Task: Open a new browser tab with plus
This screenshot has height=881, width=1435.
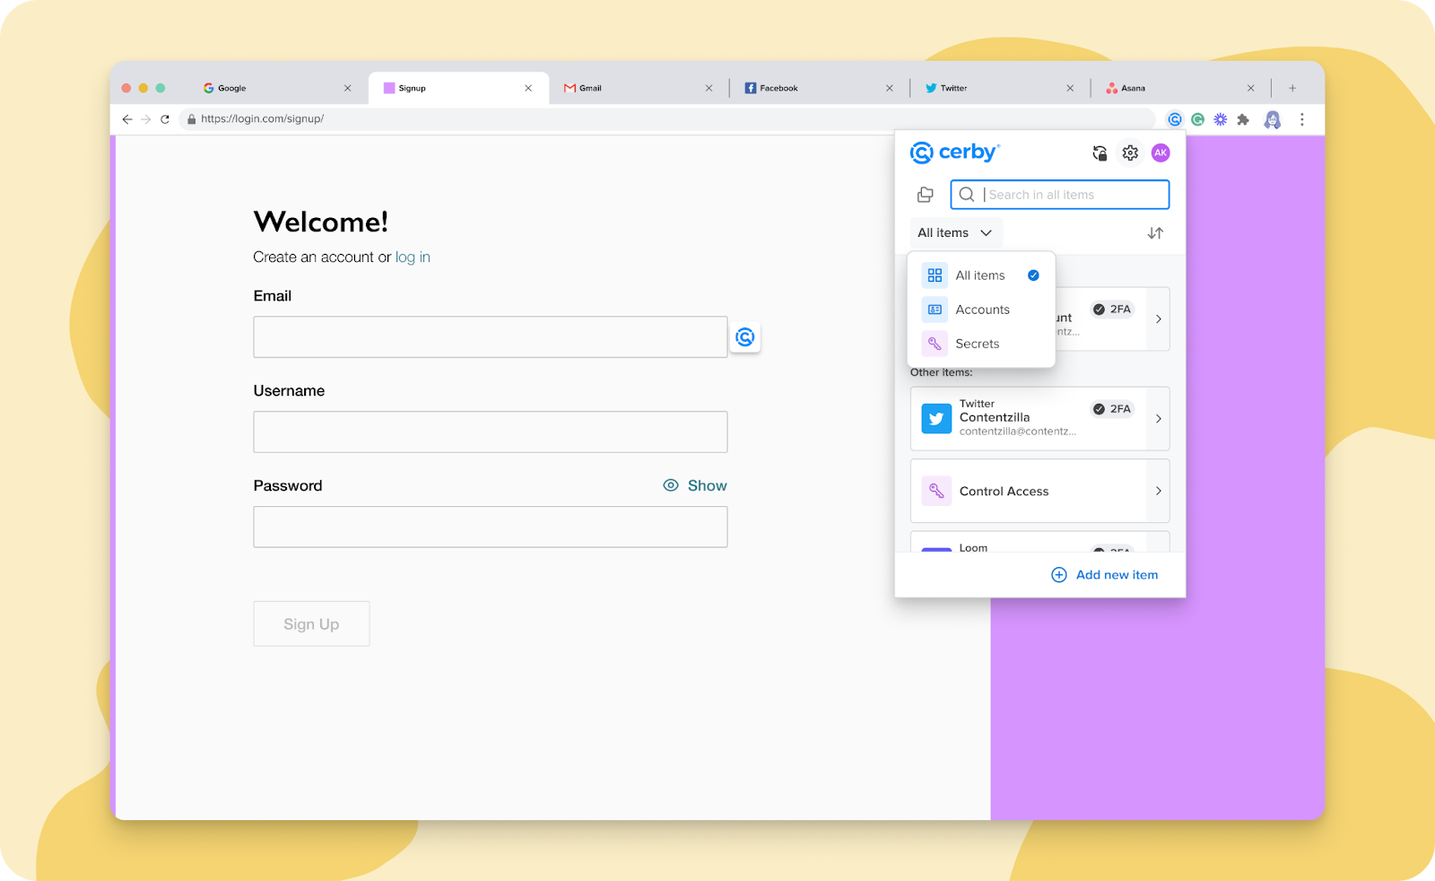Action: point(1292,88)
